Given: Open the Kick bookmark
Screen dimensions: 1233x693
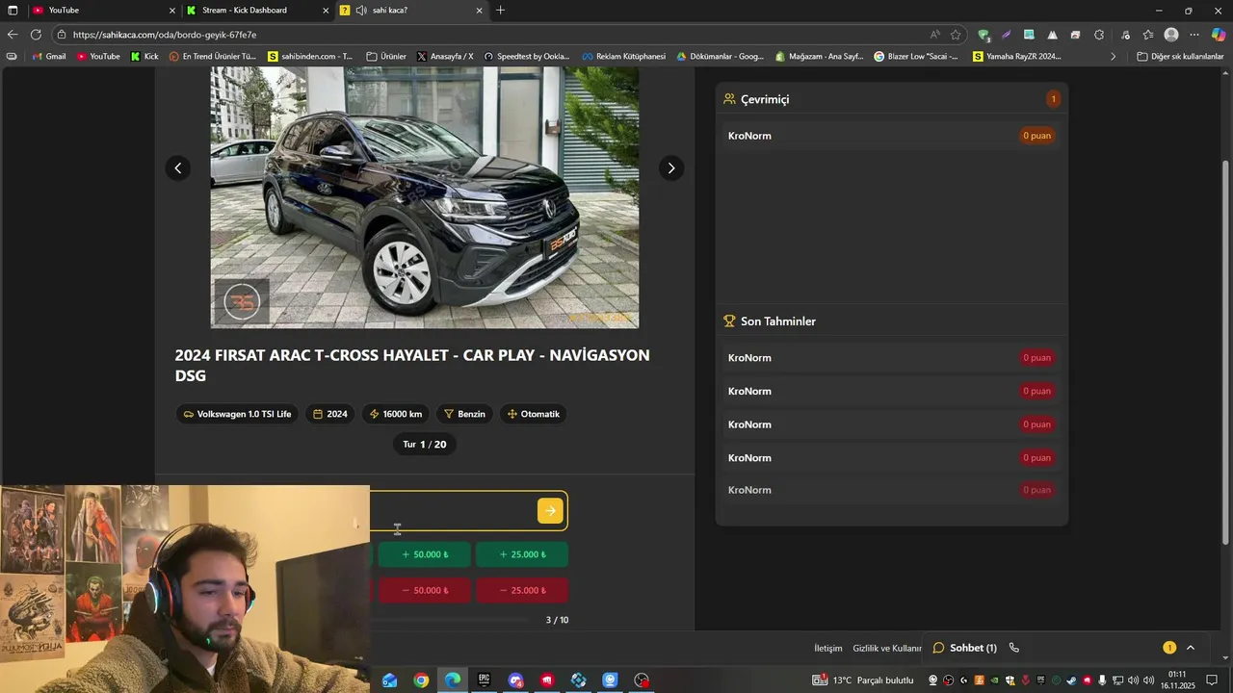Looking at the screenshot, I should coord(144,57).
